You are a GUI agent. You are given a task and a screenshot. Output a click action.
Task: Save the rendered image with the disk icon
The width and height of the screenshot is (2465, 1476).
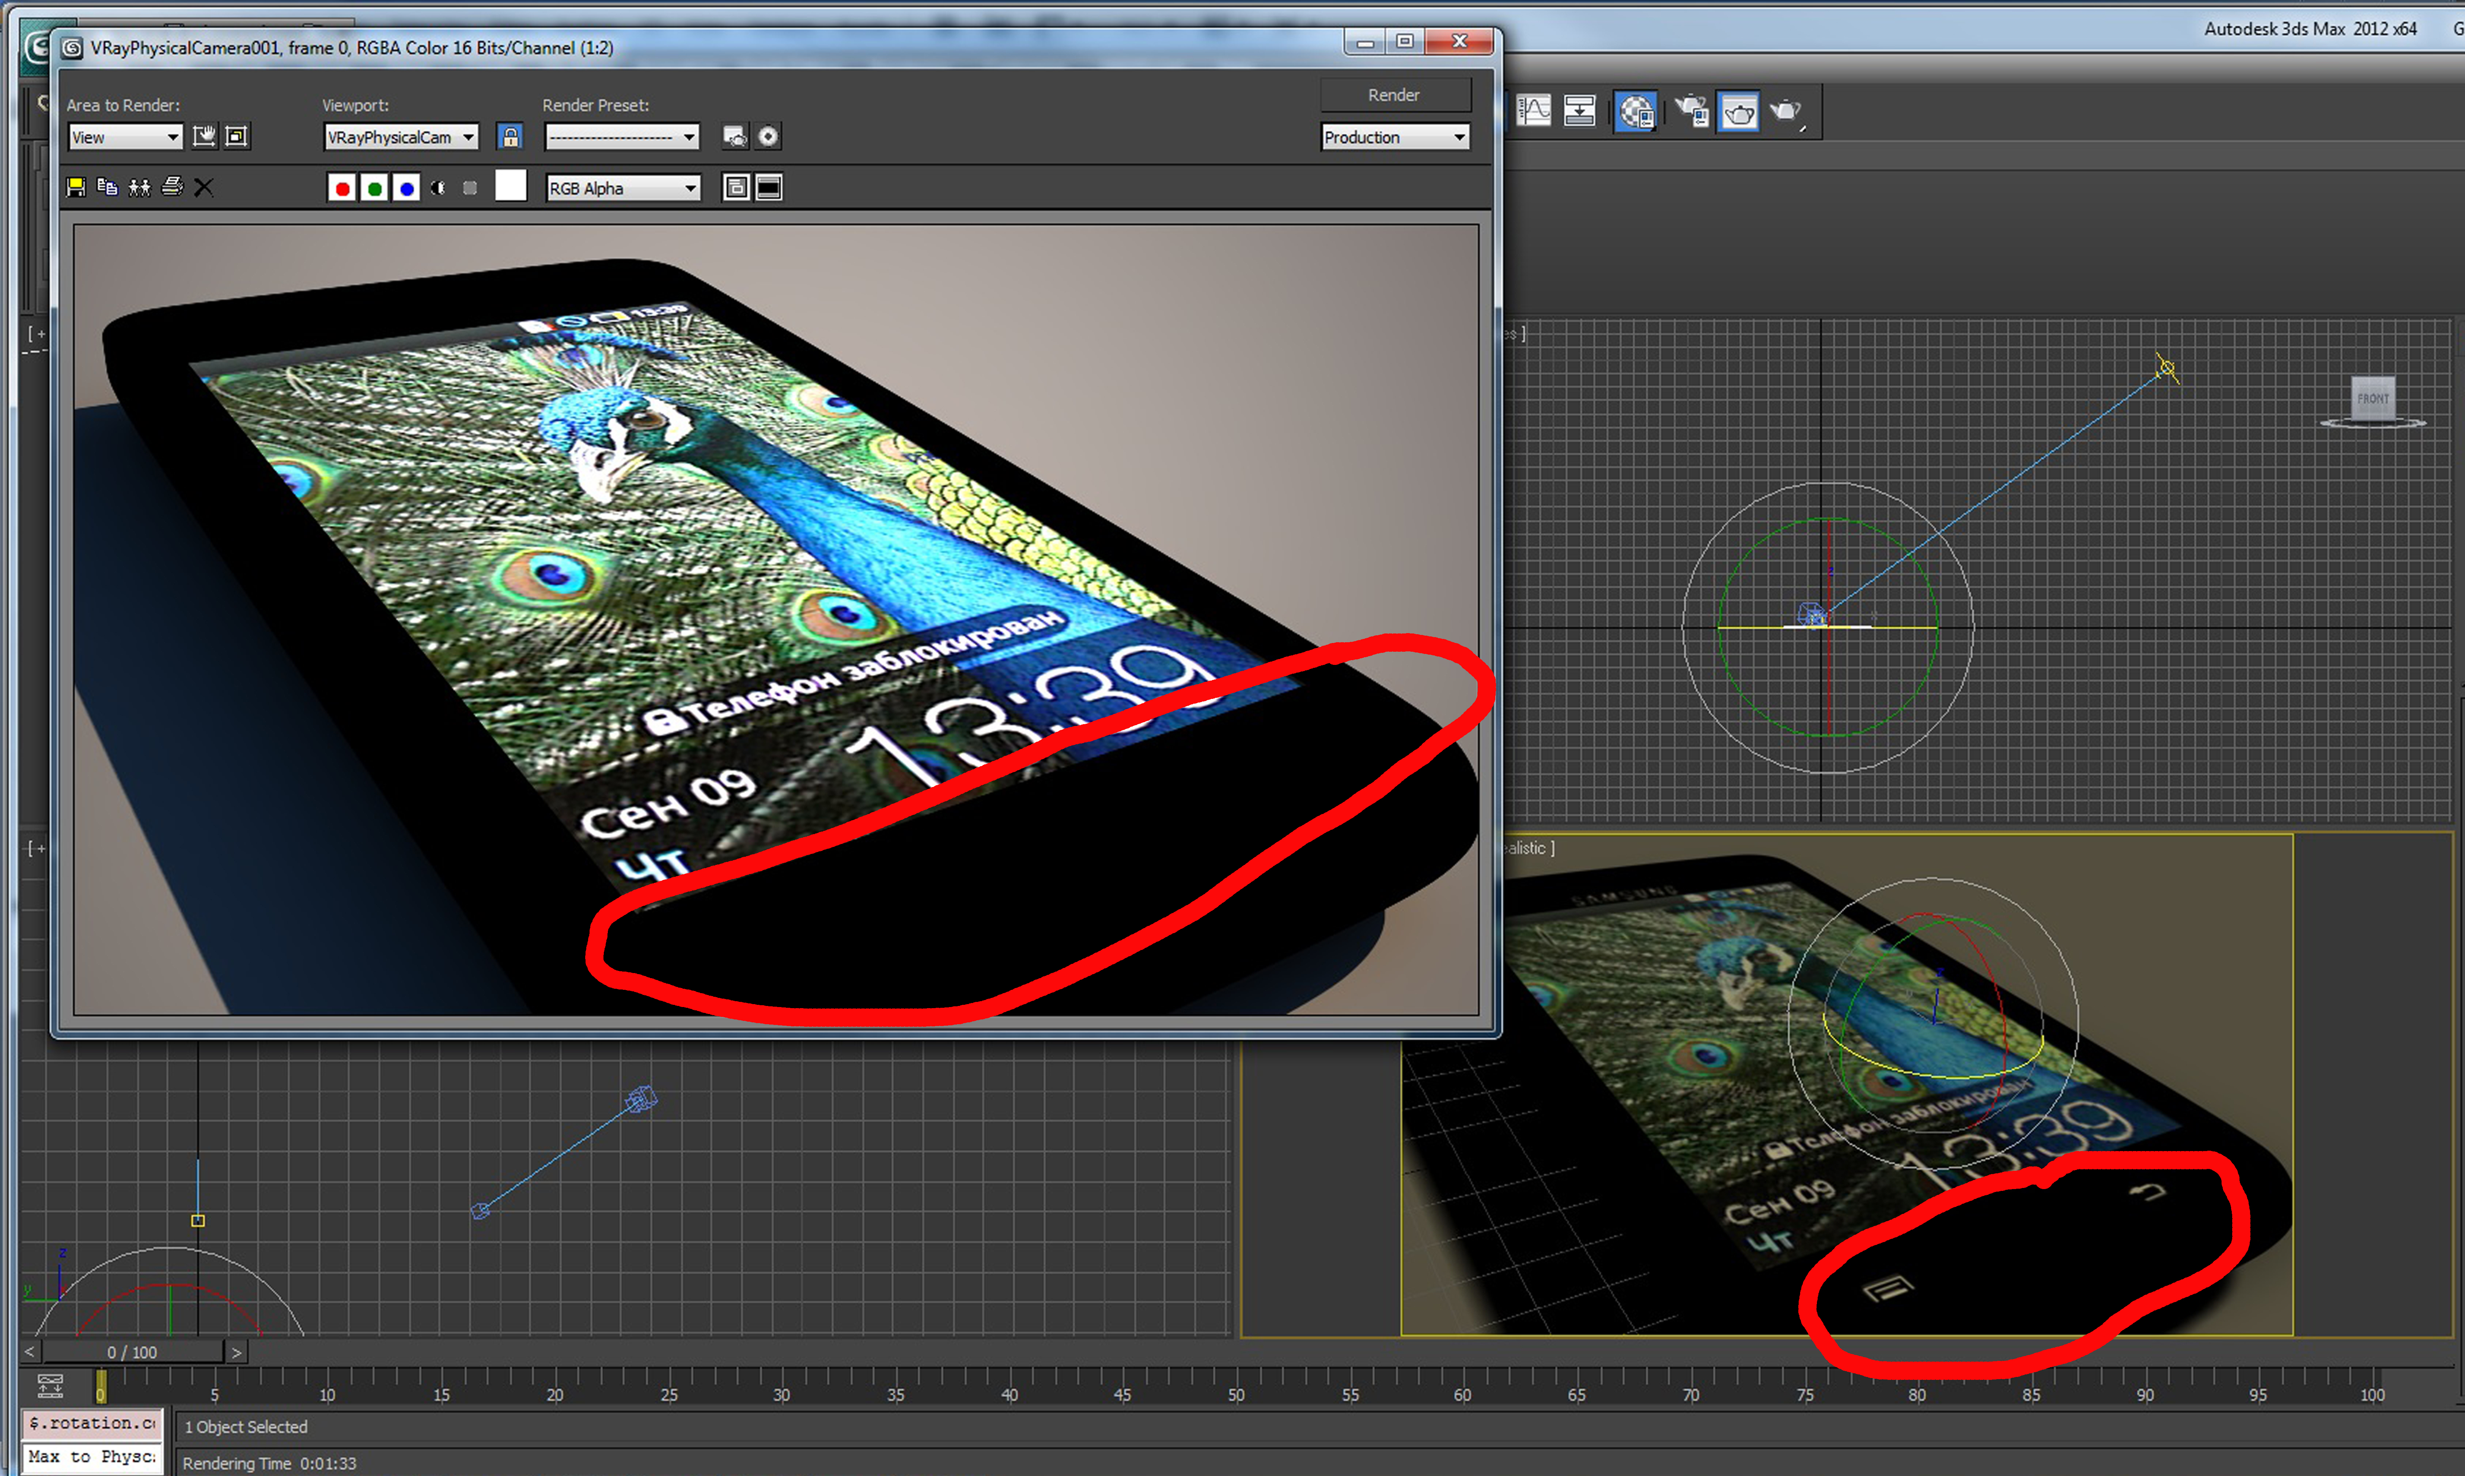click(76, 187)
